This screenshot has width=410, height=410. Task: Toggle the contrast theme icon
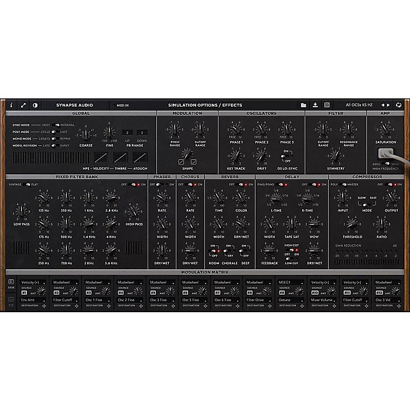pyautogui.click(x=35, y=105)
